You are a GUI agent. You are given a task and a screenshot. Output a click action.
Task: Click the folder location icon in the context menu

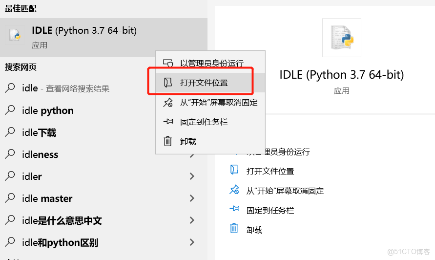coord(168,83)
